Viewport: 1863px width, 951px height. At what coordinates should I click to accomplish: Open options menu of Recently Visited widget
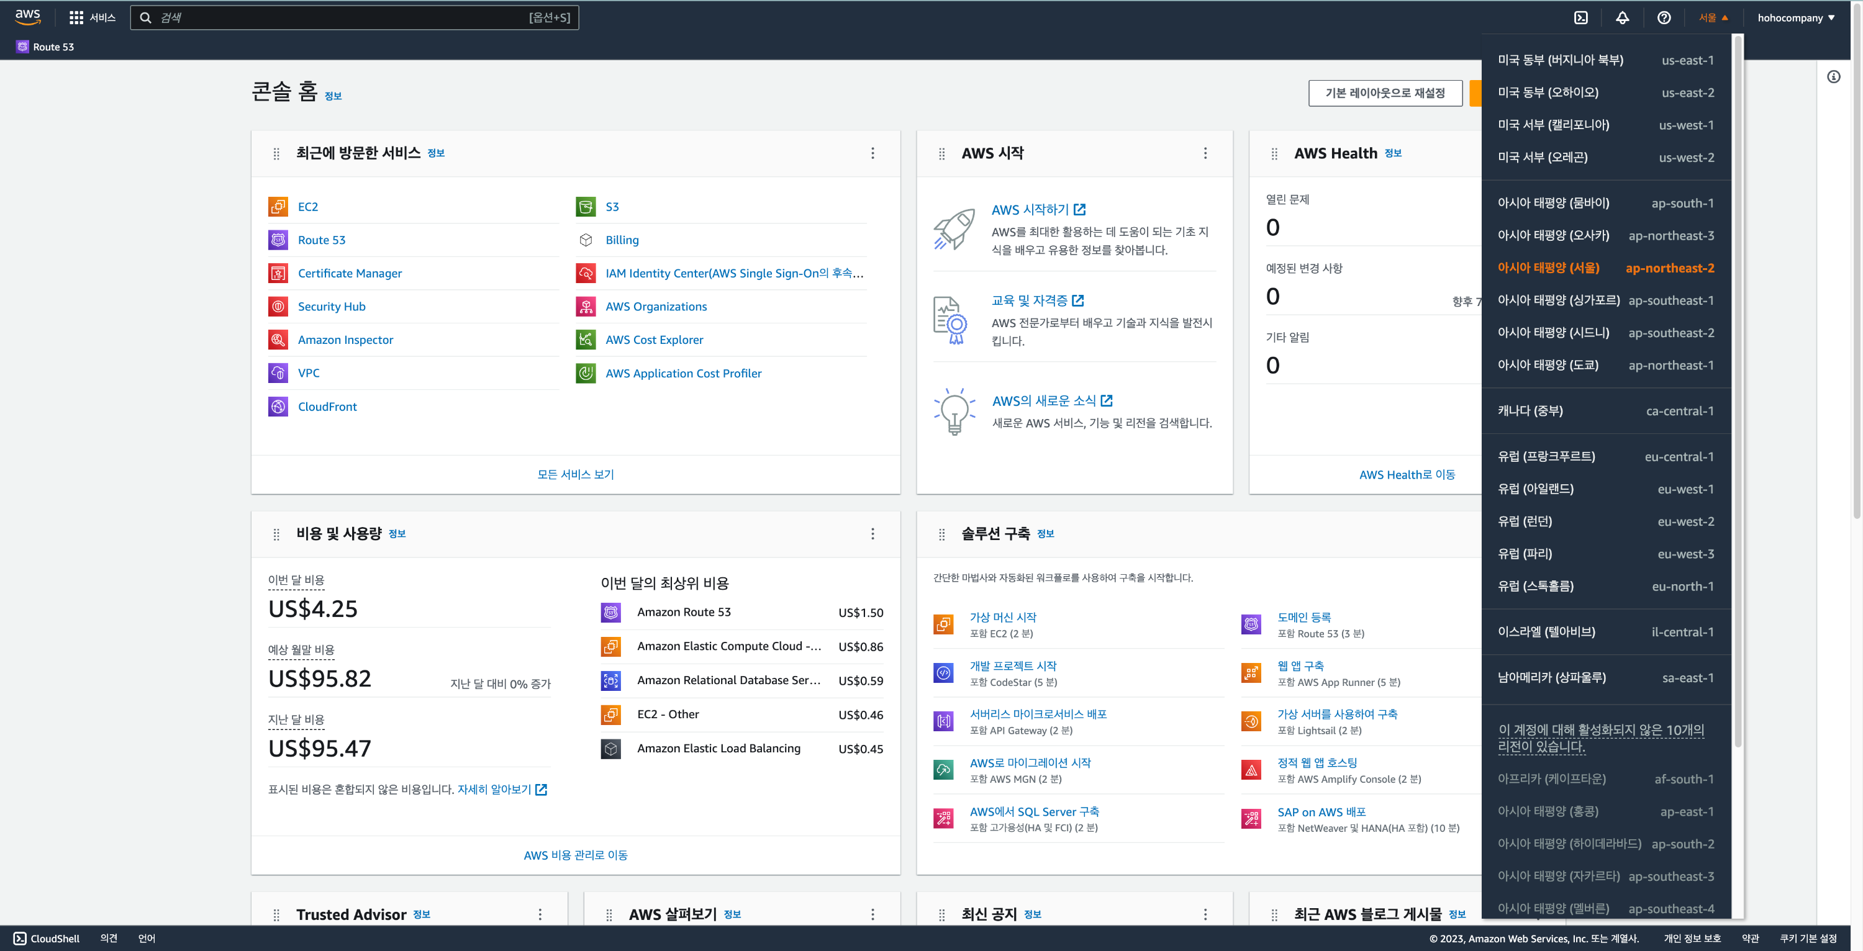pyautogui.click(x=873, y=153)
